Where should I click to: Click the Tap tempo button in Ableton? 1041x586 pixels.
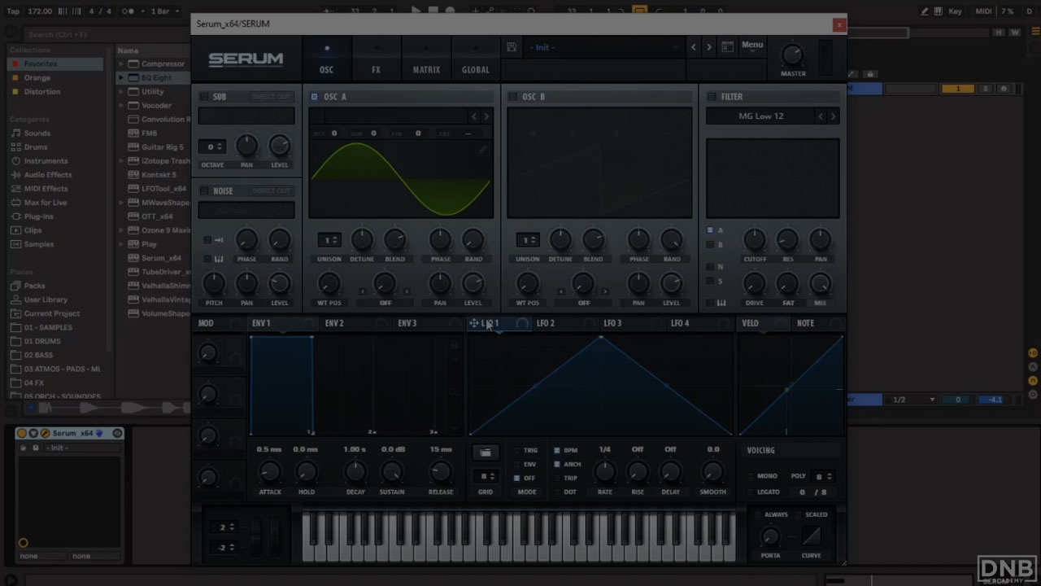13,11
